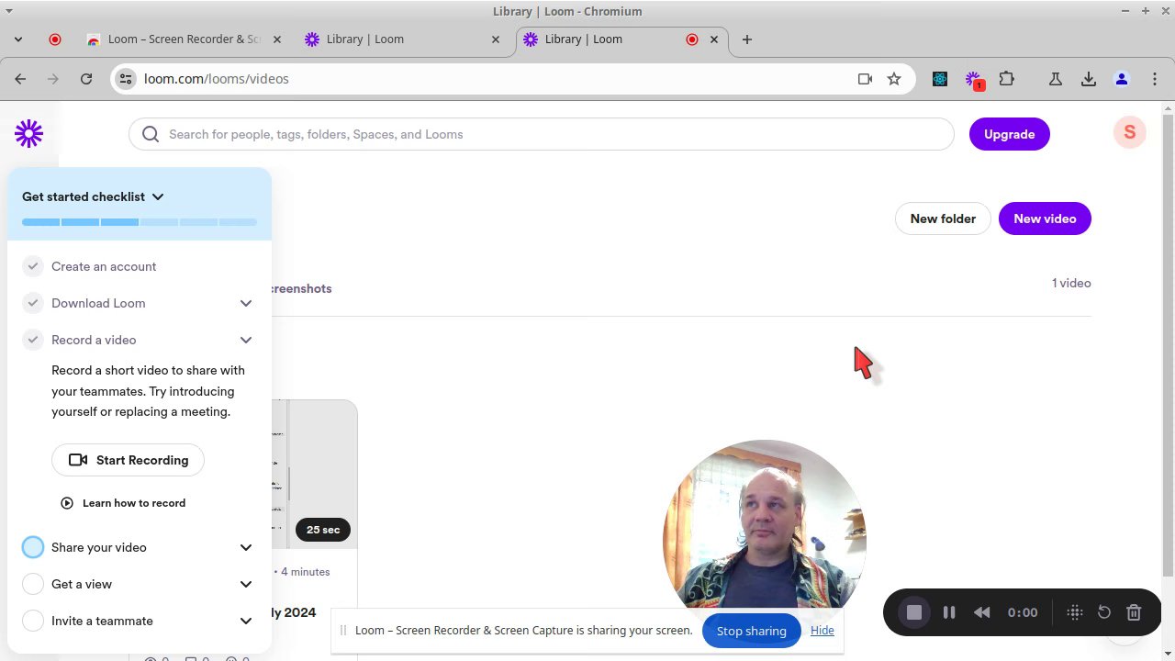Click the forward navigation arrow

tap(53, 79)
